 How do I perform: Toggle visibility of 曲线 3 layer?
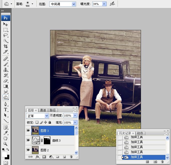28,140
